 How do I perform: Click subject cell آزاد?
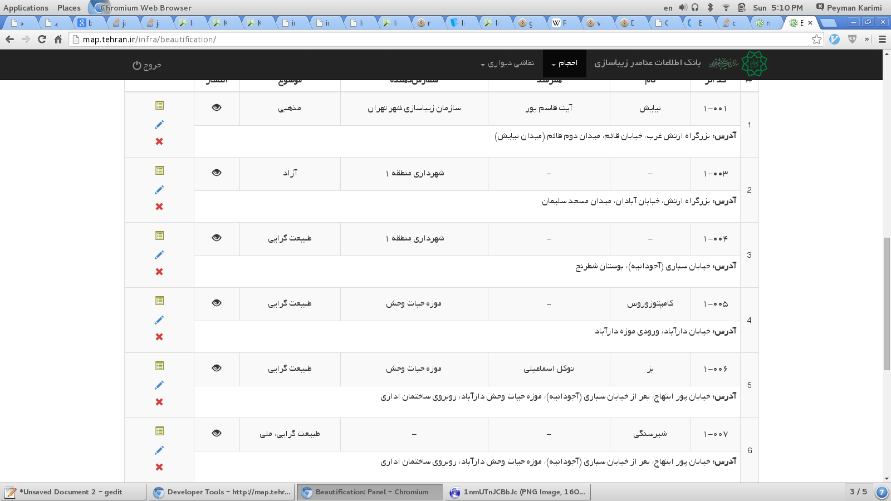point(290,173)
